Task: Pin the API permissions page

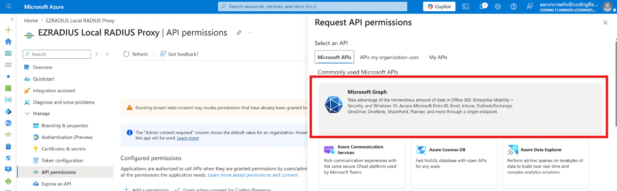Action: pyautogui.click(x=239, y=33)
